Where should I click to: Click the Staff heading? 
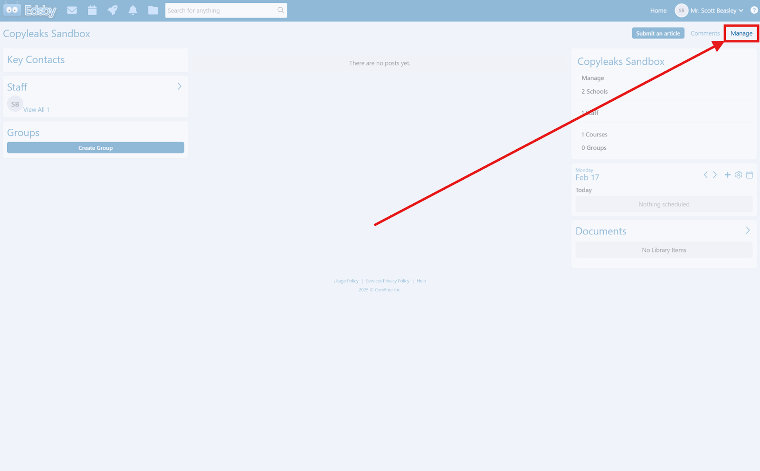17,87
